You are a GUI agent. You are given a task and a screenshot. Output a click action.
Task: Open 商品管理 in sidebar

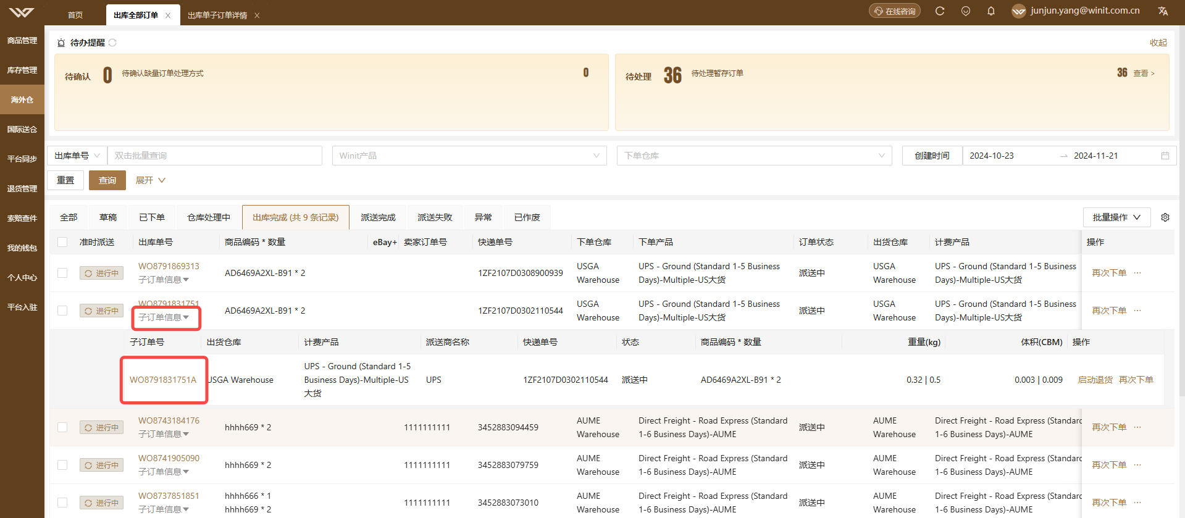tap(22, 40)
